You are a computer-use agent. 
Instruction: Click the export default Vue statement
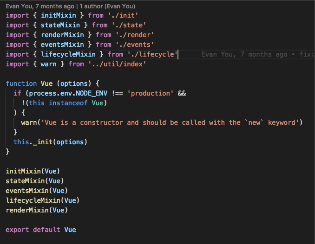(x=41, y=230)
